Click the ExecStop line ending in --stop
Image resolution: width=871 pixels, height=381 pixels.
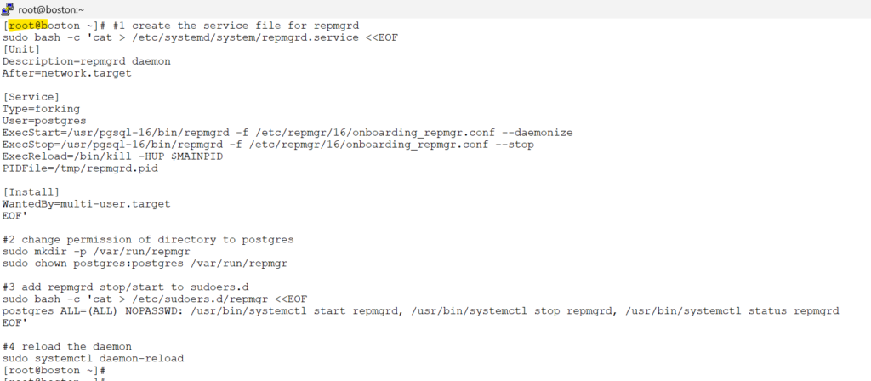(x=269, y=145)
